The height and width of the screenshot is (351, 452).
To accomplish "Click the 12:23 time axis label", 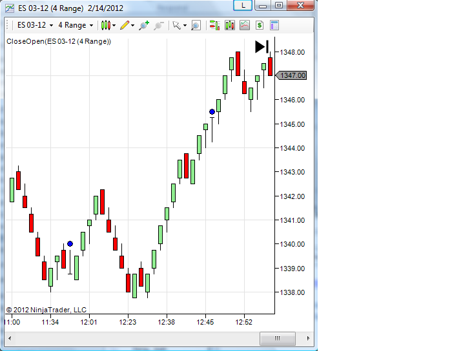I will (128, 322).
